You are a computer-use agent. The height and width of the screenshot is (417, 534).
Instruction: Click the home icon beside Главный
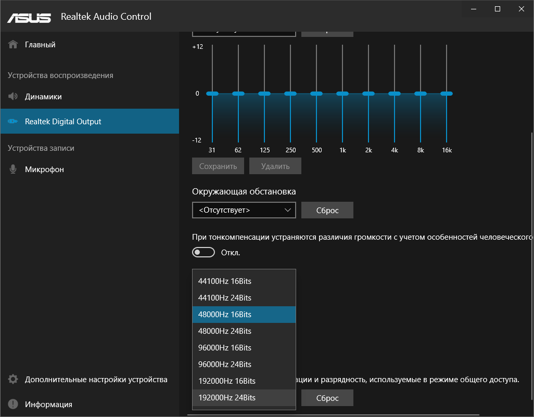(x=14, y=45)
